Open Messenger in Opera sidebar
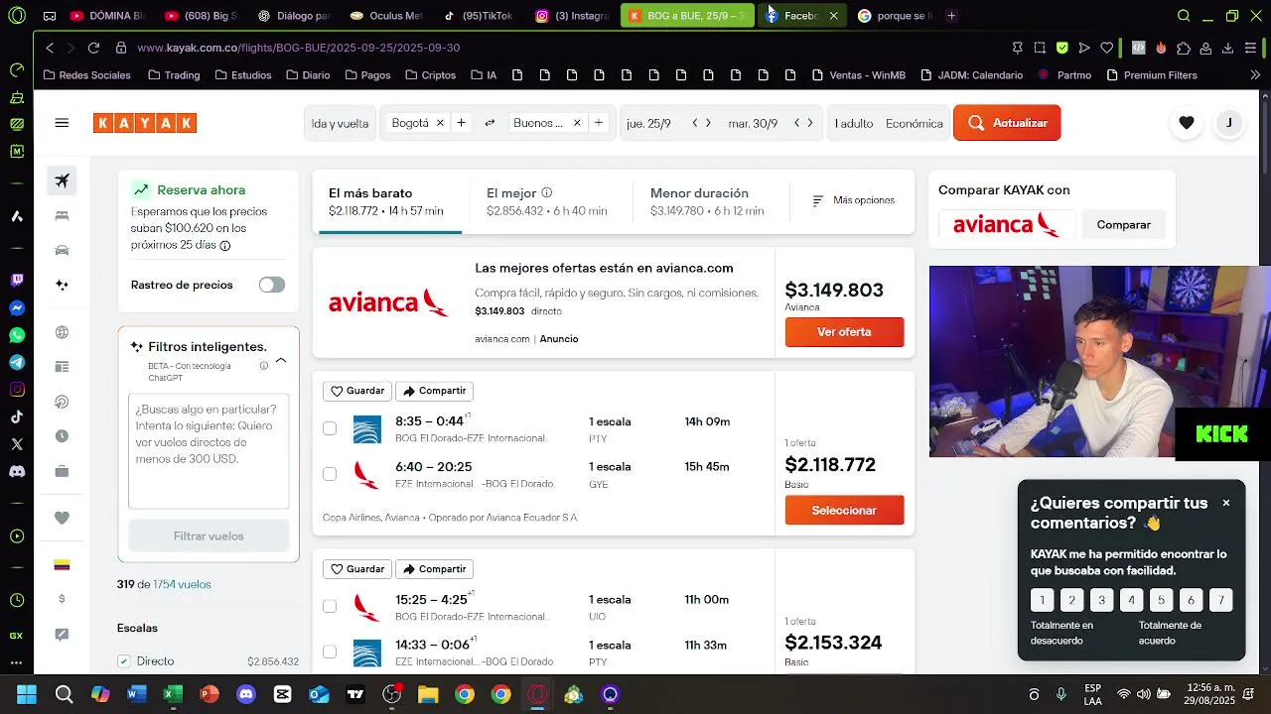 [x=17, y=308]
